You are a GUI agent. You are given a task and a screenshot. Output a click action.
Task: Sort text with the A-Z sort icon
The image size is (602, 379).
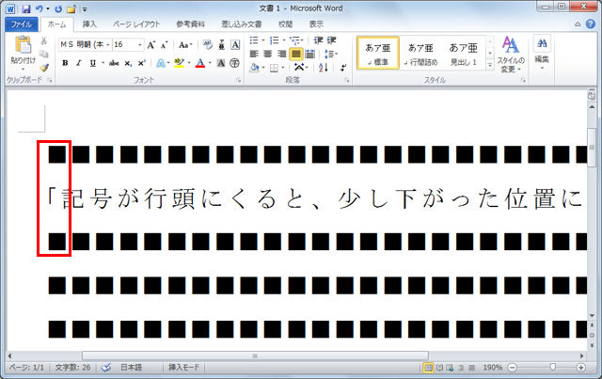324,68
